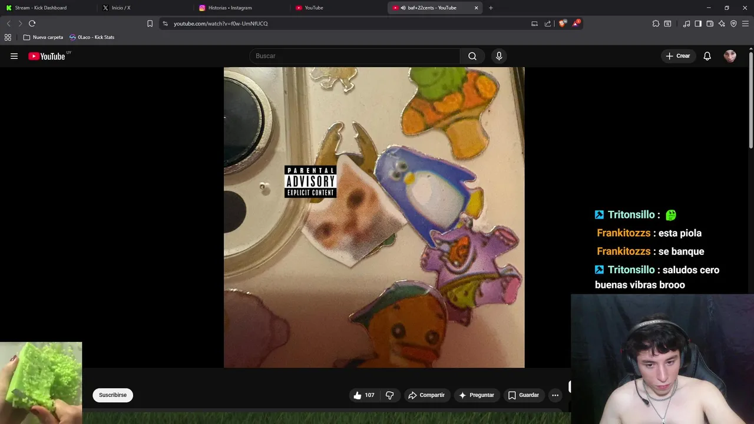Open Brave Rewards triangle icon
Viewport: 754px width, 424px height.
coord(576,24)
